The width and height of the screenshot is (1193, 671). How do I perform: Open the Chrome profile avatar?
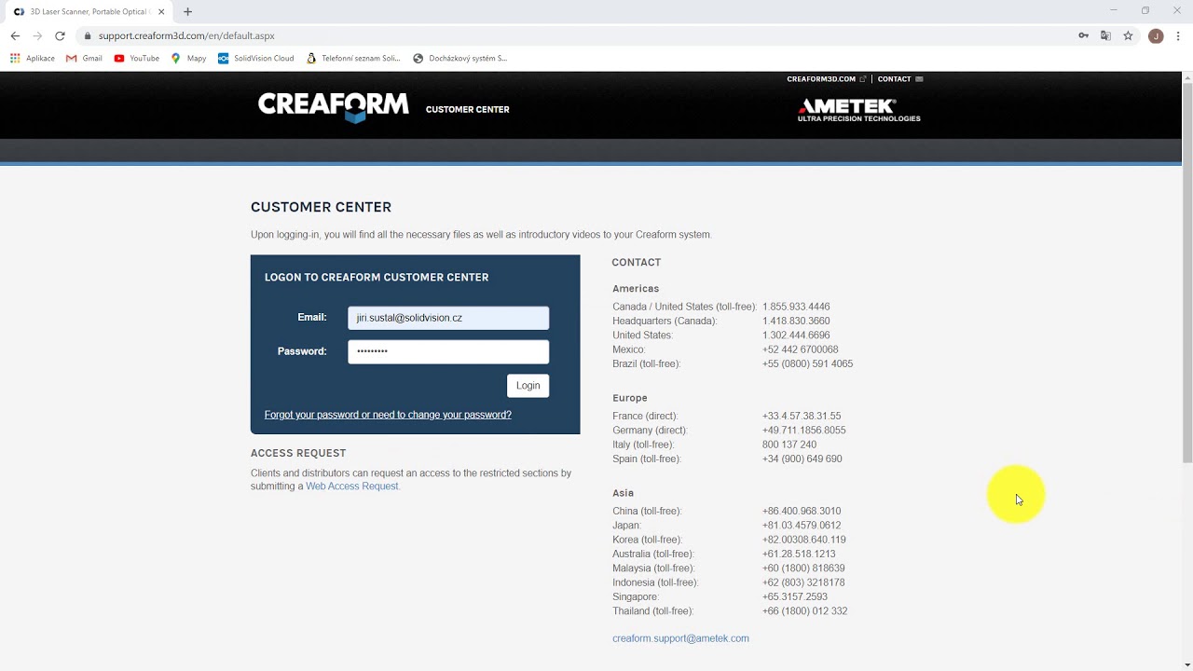pos(1156,35)
